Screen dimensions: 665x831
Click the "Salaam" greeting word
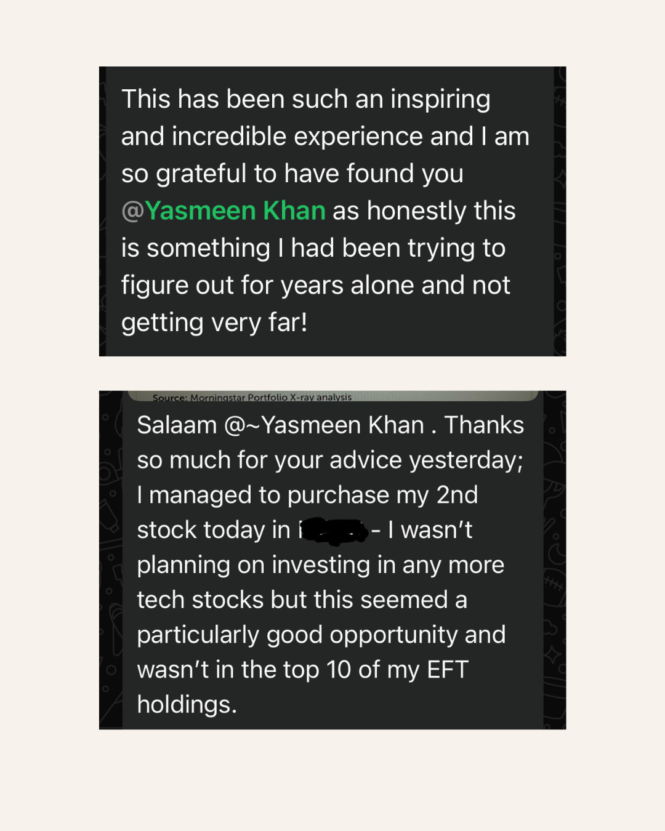click(177, 425)
